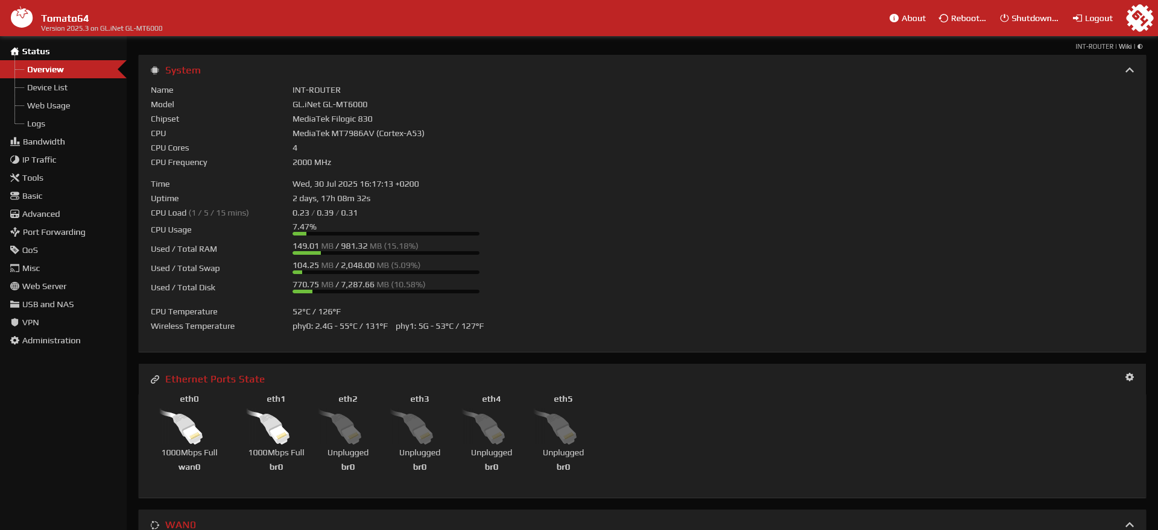Toggle the dark/light theme icon
This screenshot has height=530, width=1158.
pos(1140,46)
